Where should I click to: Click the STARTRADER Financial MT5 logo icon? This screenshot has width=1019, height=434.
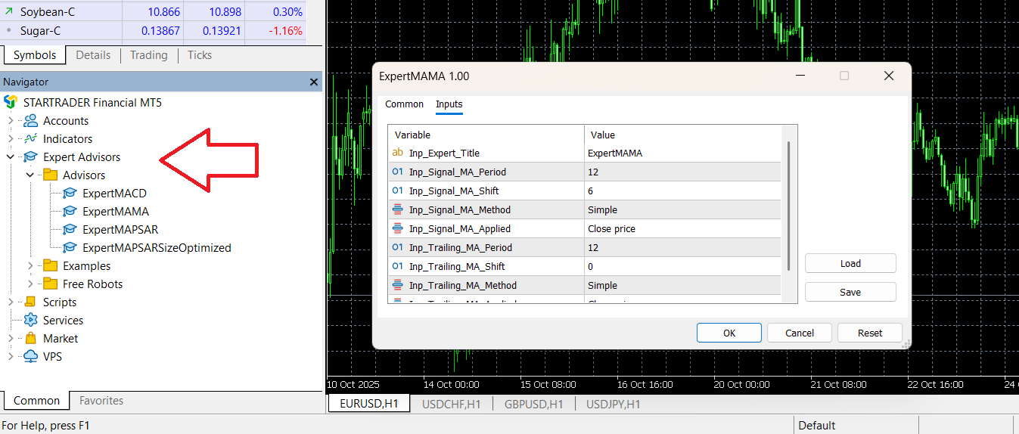tap(11, 102)
